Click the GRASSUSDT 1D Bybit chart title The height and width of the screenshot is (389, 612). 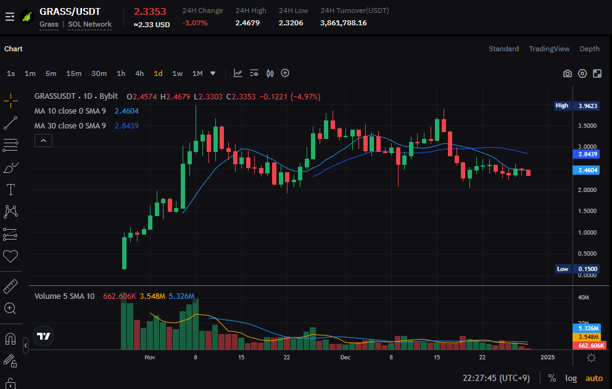(x=76, y=96)
